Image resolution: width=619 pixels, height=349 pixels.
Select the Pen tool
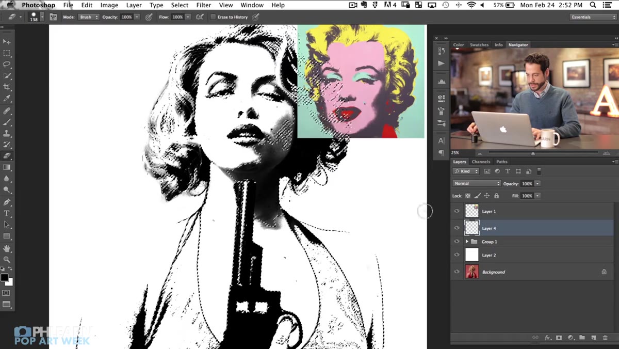[7, 202]
